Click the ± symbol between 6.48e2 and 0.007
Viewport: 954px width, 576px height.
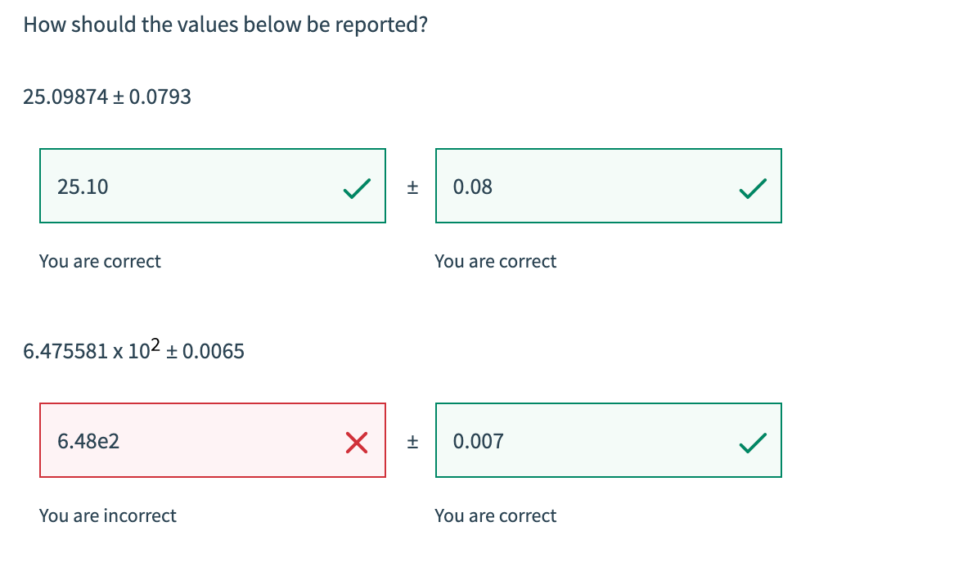(412, 442)
